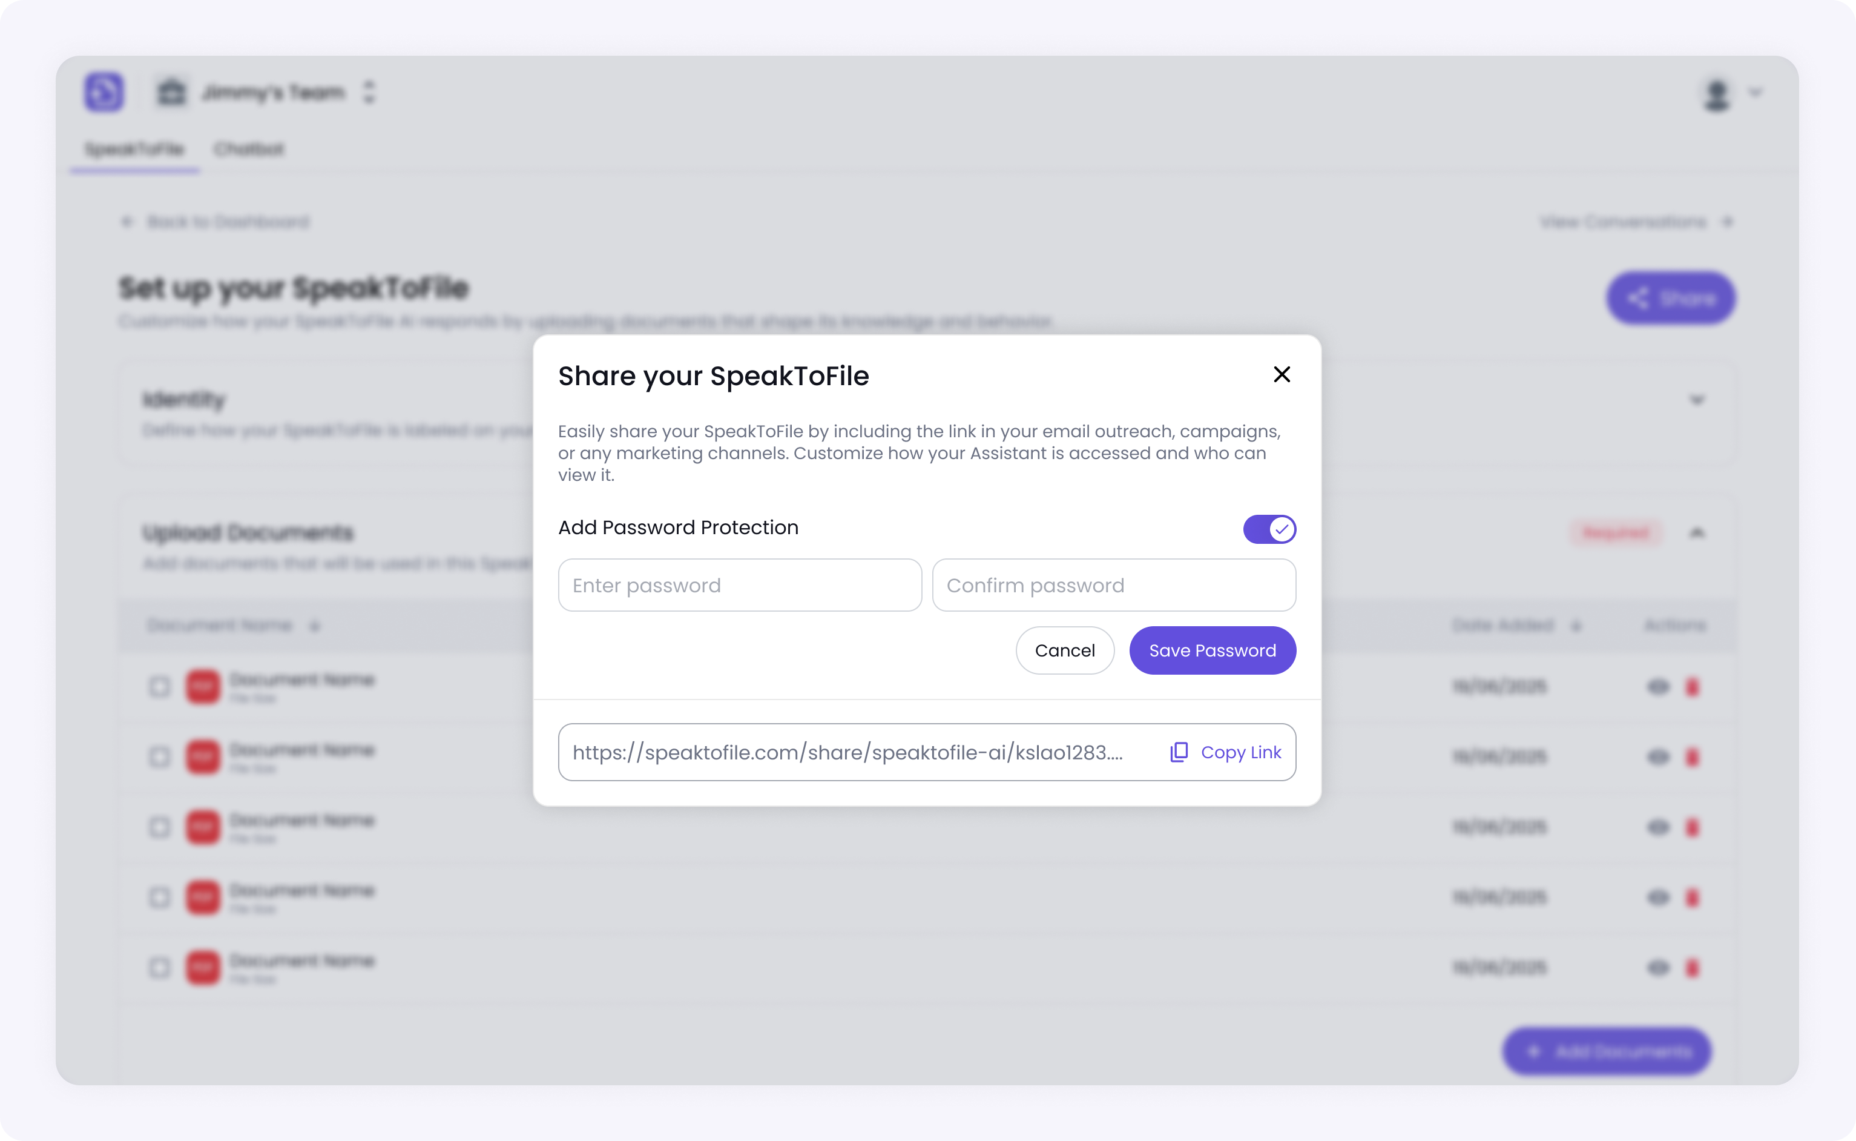Viewport: 1856px width, 1141px height.
Task: Click the Cancel button
Action: click(x=1064, y=650)
